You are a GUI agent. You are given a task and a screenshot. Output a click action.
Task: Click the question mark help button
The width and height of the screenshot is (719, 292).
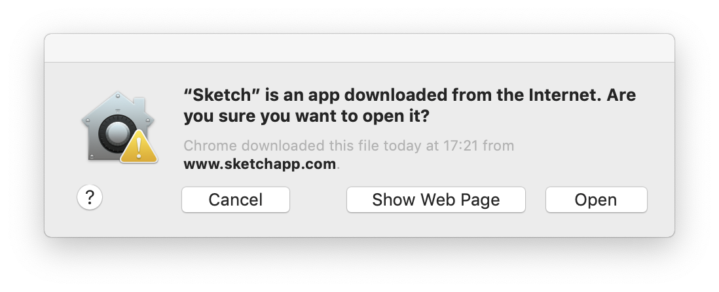(x=90, y=198)
